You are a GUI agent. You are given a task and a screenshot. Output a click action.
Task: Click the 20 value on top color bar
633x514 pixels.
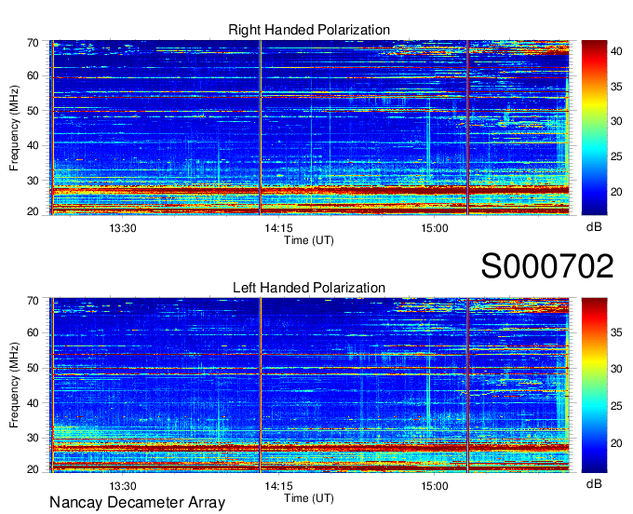616,192
